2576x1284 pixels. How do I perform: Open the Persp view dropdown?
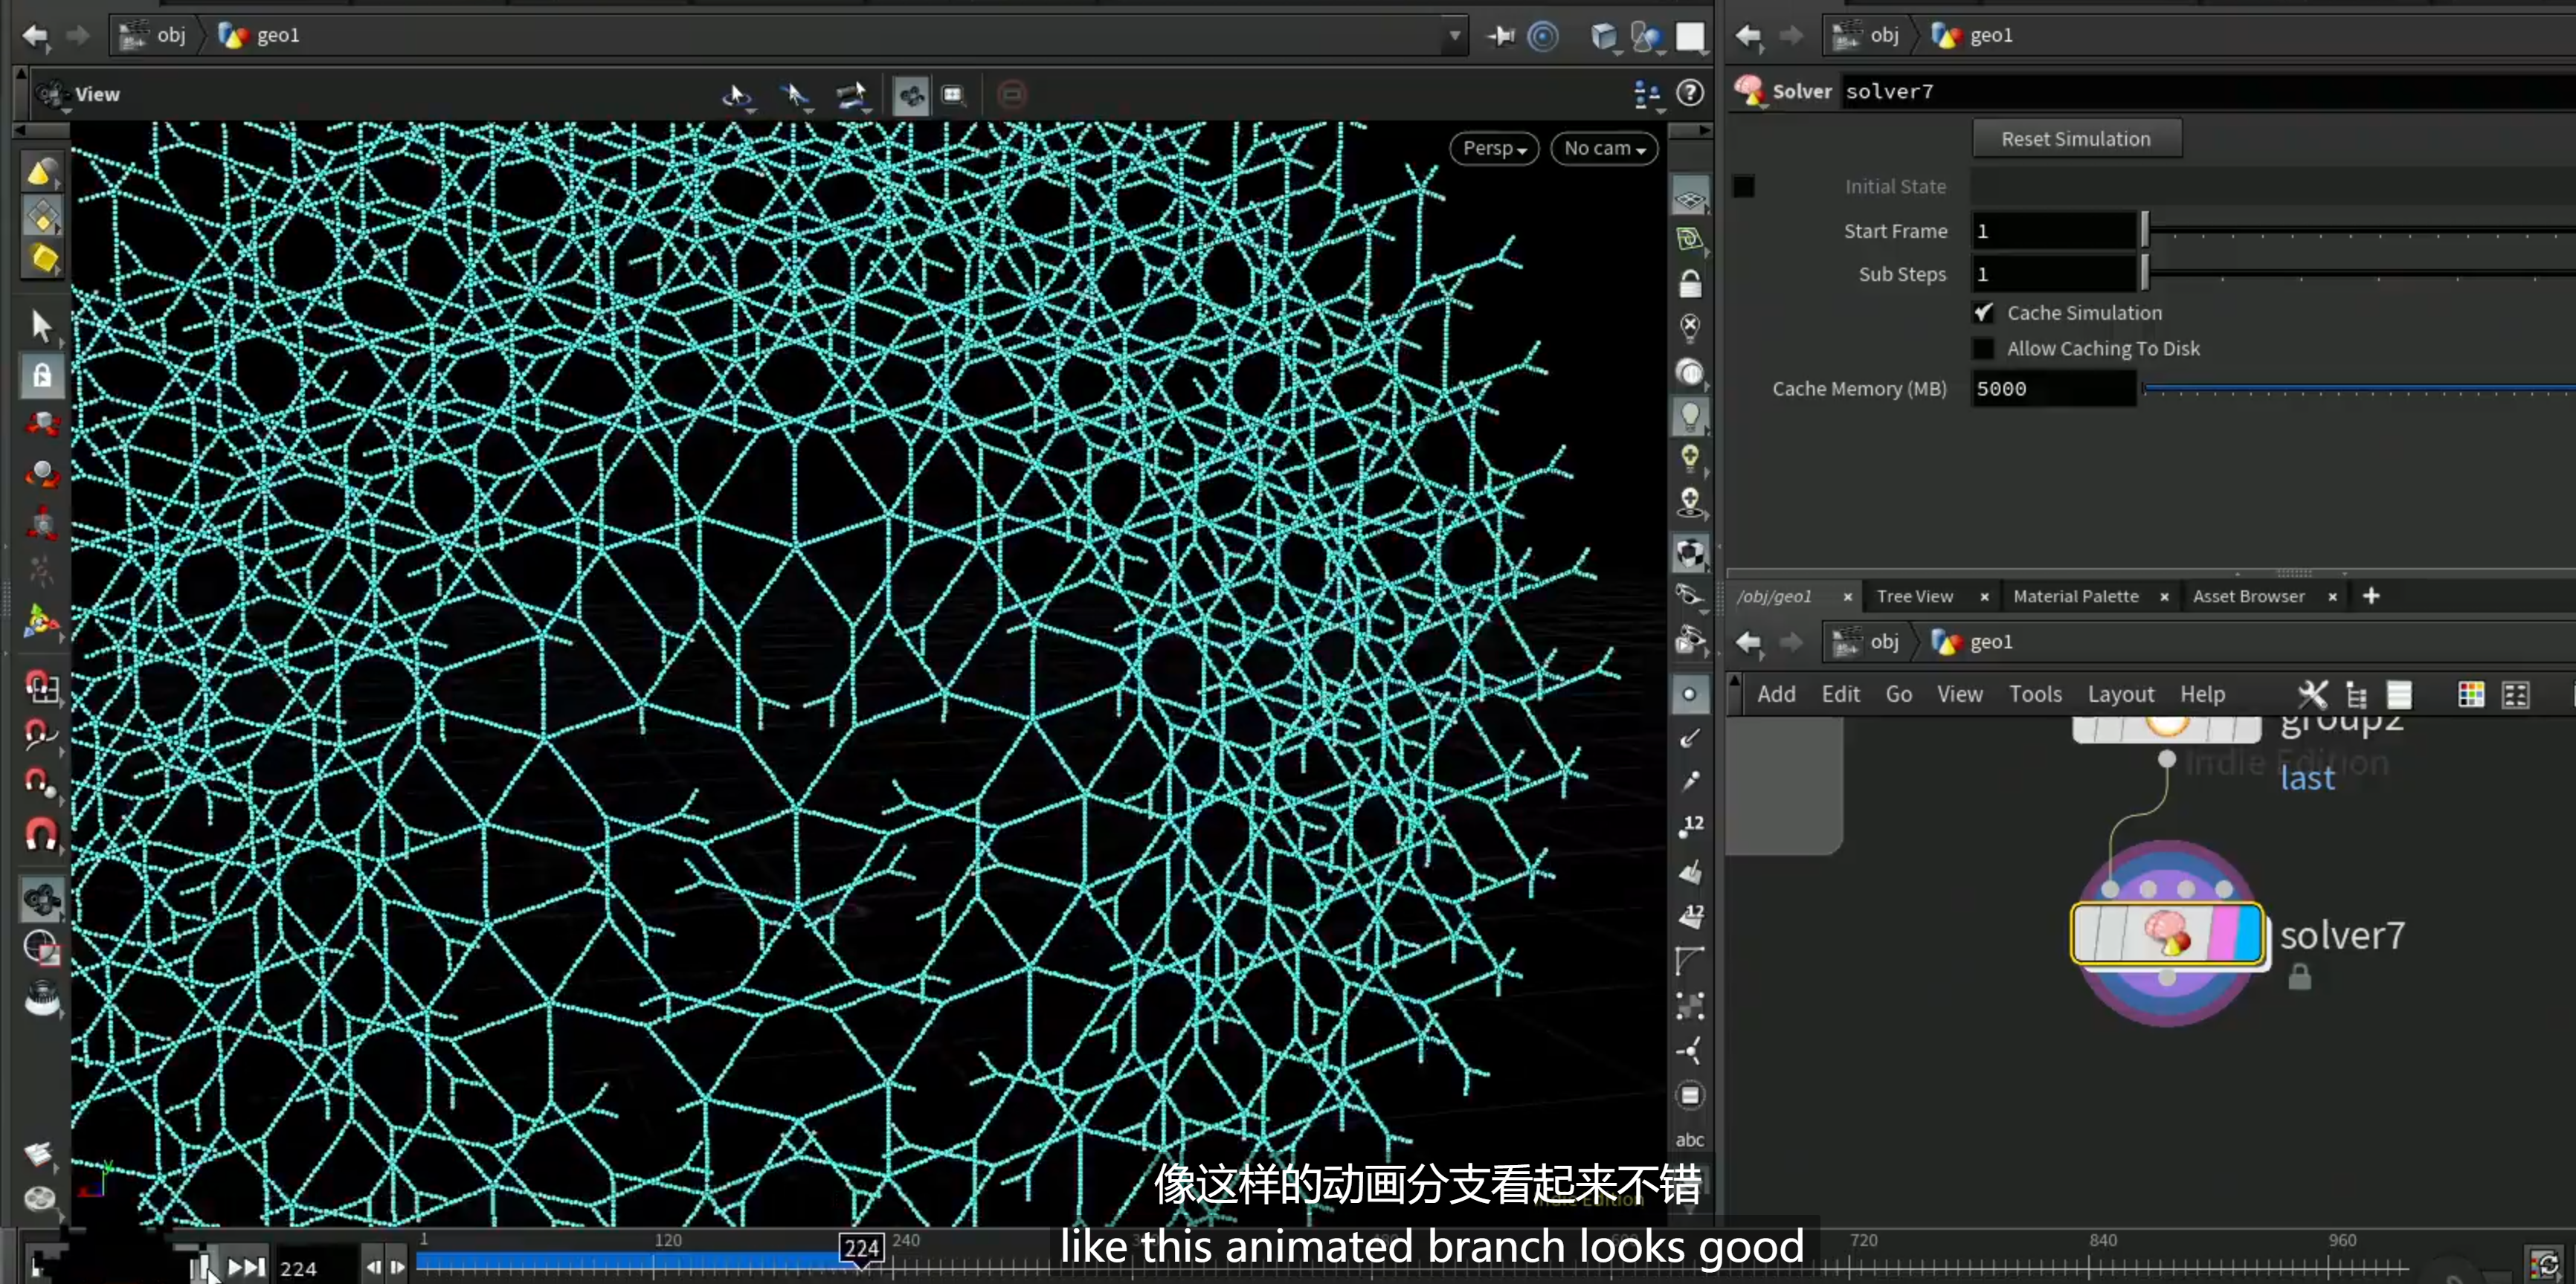(1494, 148)
